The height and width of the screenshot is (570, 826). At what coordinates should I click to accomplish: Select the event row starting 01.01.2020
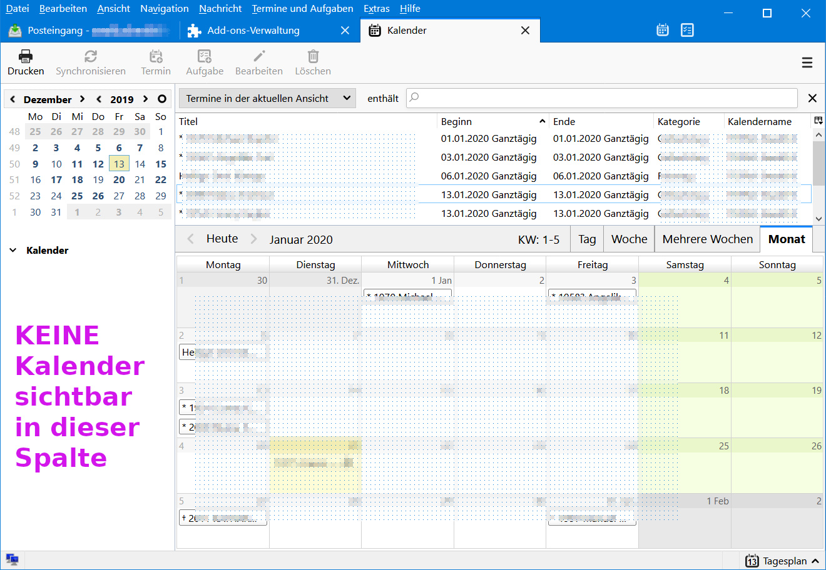tap(494, 139)
